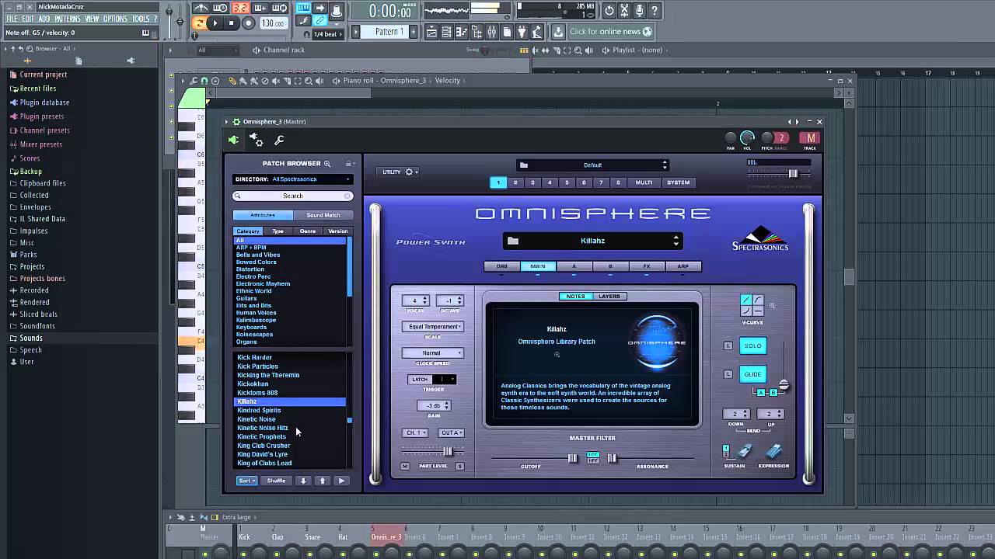Click the Patch Browser magnifier zoom icon

pyautogui.click(x=327, y=164)
